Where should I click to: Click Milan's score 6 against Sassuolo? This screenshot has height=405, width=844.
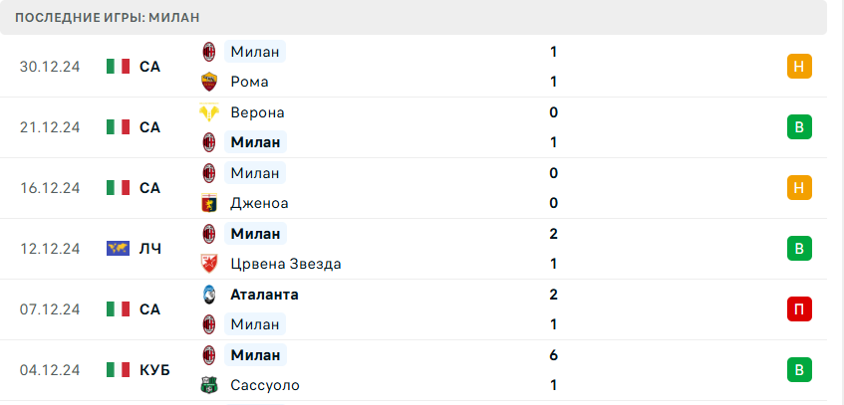pyautogui.click(x=553, y=355)
